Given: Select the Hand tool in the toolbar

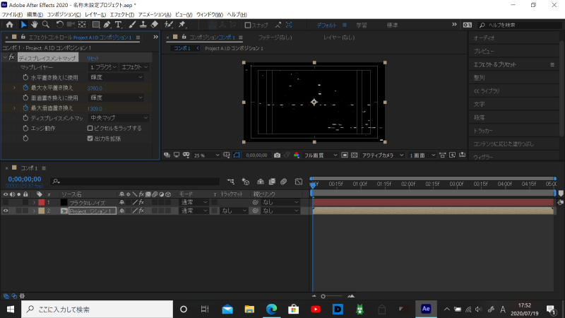Looking at the screenshot, I should [35, 25].
